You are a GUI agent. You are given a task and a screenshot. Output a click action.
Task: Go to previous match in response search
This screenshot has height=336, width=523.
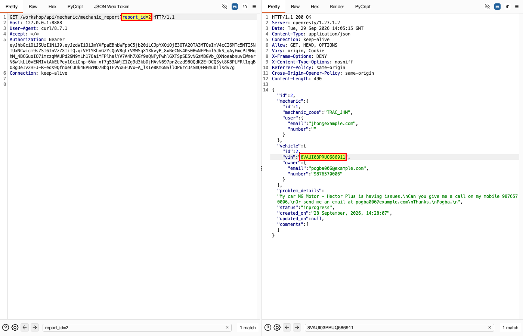point(287,327)
